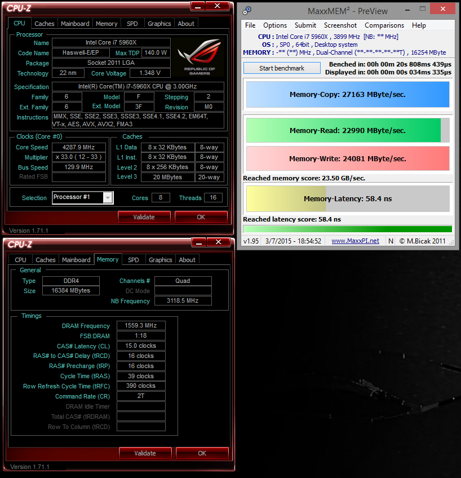Click Start benchmark in MaxxMEM
This screenshot has height=478, width=461.
tap(282, 68)
